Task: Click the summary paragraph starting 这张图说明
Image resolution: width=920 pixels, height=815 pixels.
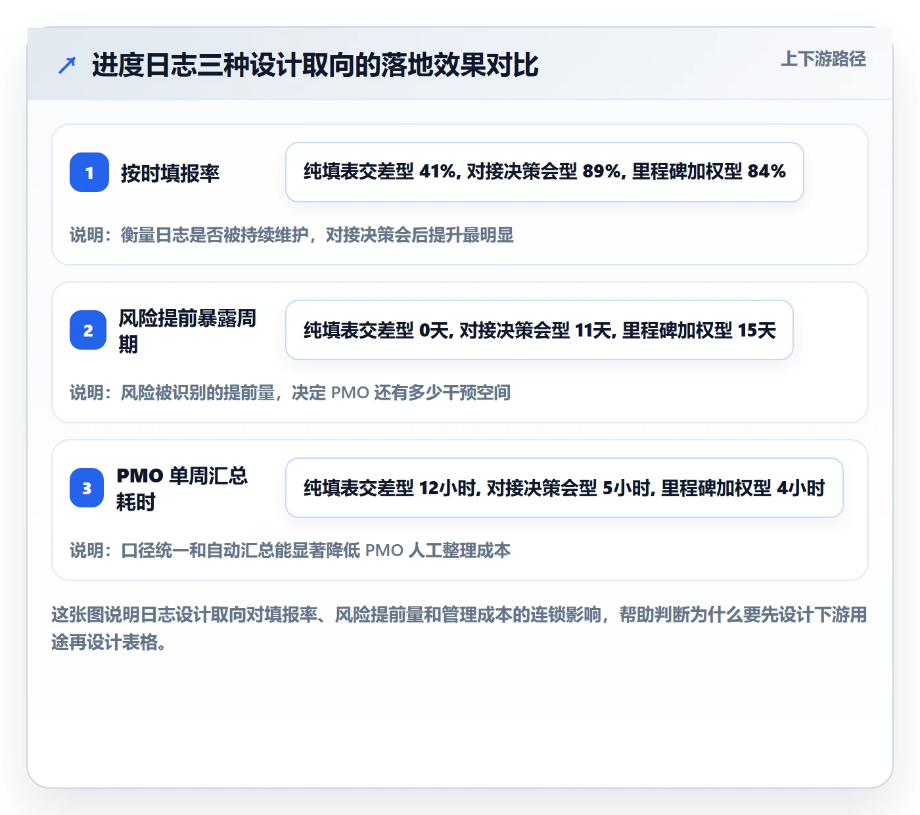Action: pyautogui.click(x=459, y=628)
